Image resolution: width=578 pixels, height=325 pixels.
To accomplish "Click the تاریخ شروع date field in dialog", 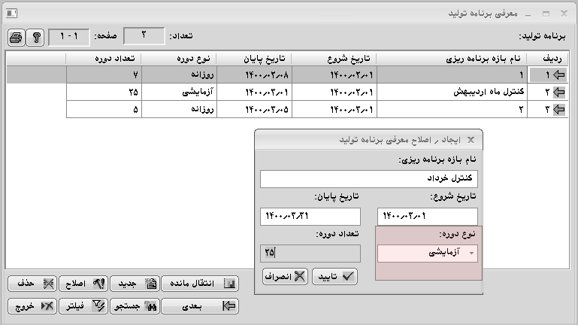I will 427,217.
